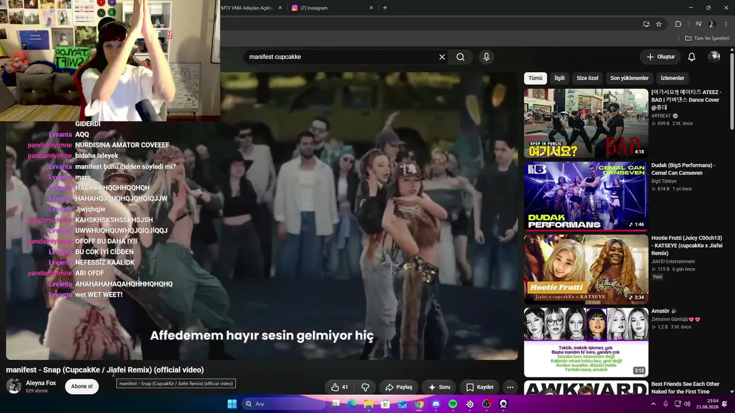Select the Tümü filter chip
Image resolution: width=735 pixels, height=413 pixels.
pyautogui.click(x=535, y=78)
